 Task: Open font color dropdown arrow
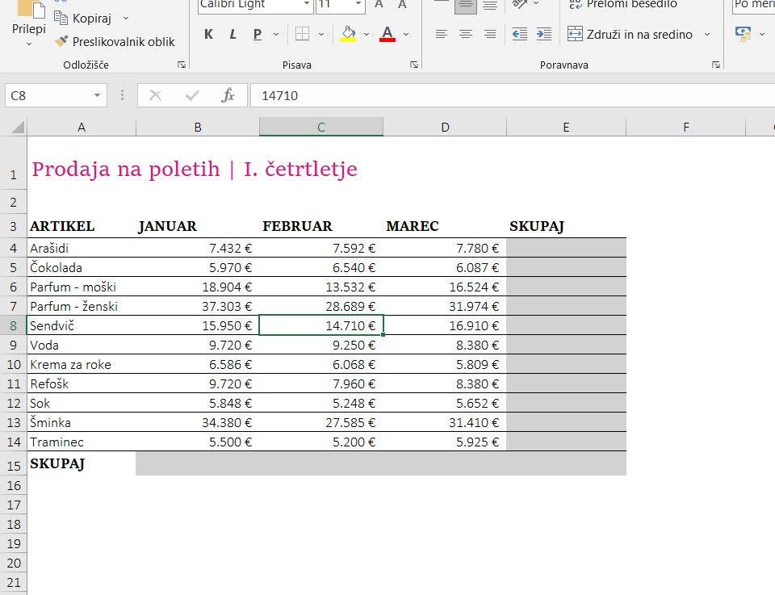point(406,34)
